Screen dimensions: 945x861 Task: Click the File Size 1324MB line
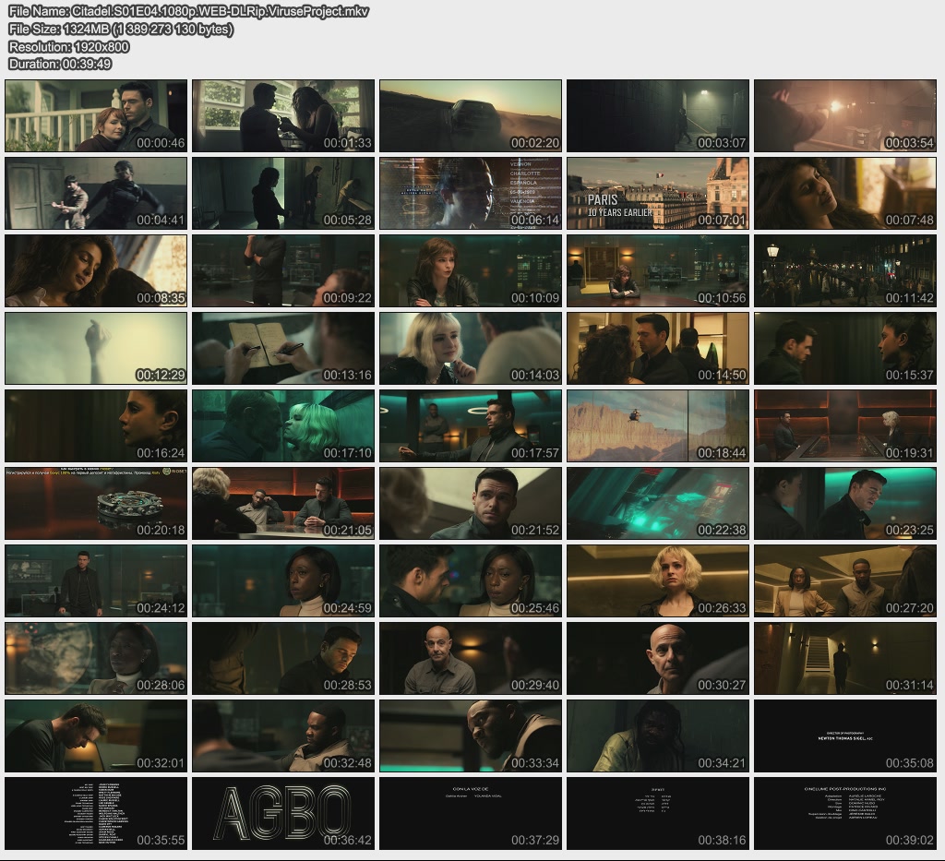[121, 29]
